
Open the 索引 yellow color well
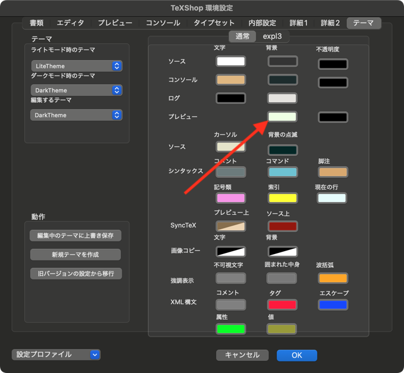tap(283, 198)
